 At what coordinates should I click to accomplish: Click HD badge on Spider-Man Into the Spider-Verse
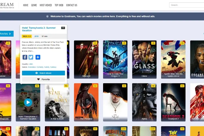pyautogui.click(x=182, y=43)
